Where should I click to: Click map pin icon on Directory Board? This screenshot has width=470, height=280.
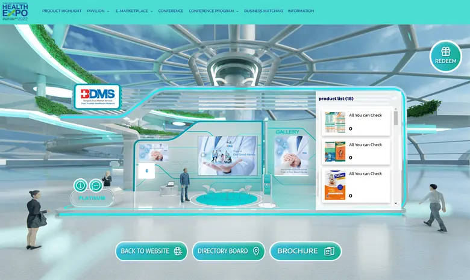[256, 251]
